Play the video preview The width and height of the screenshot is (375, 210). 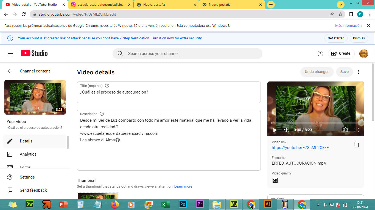275,130
